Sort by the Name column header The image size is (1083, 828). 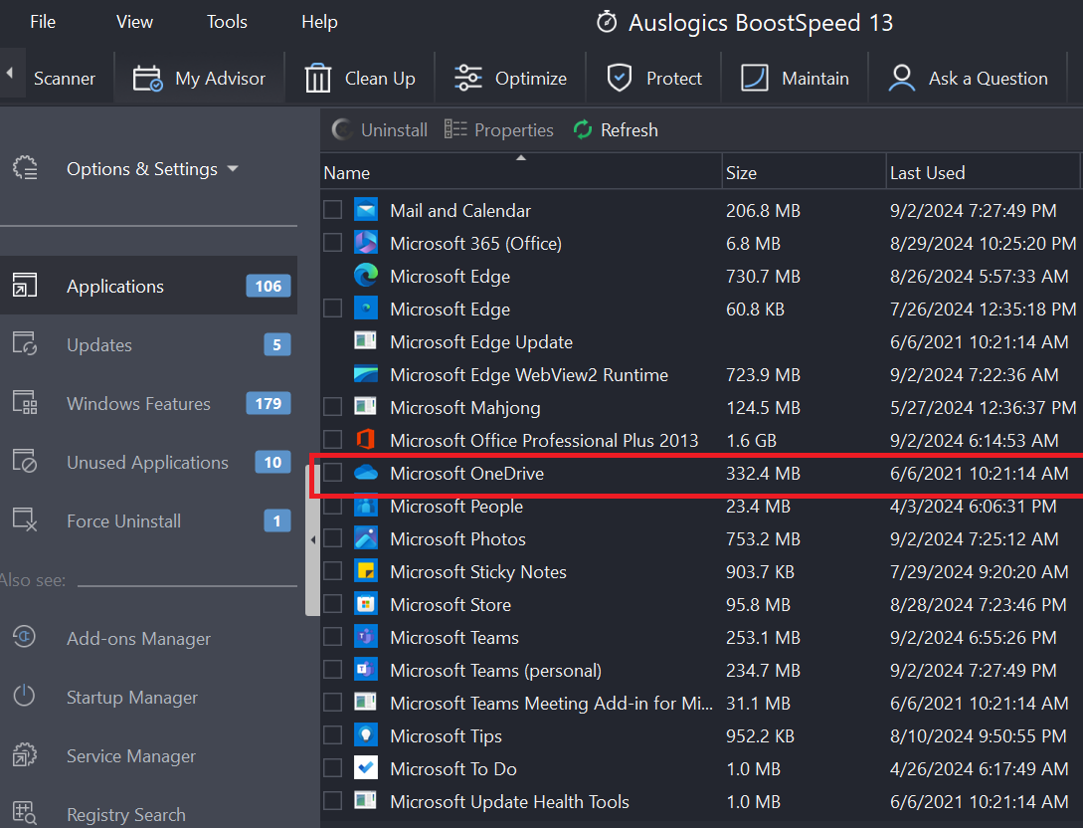coord(521,173)
